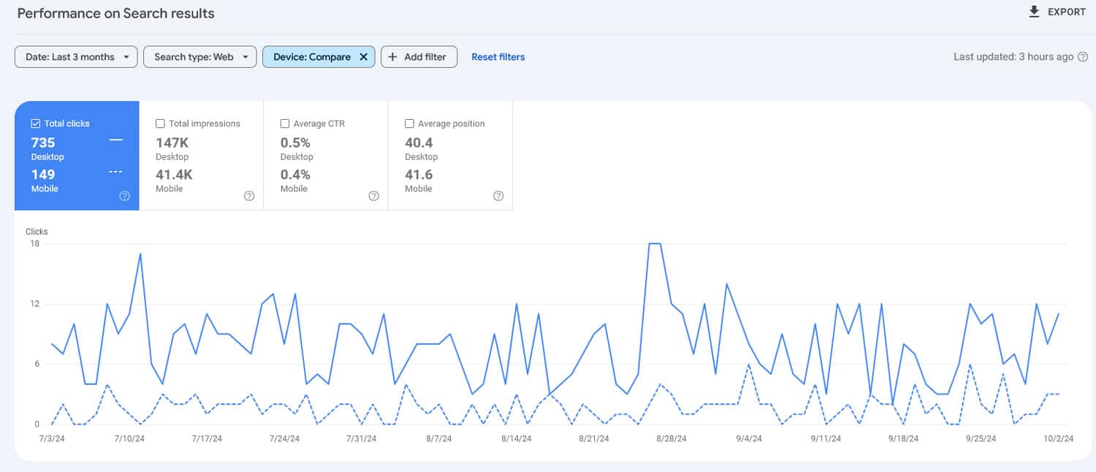The image size is (1096, 472).
Task: Check the Average CTR checkbox
Action: [285, 123]
